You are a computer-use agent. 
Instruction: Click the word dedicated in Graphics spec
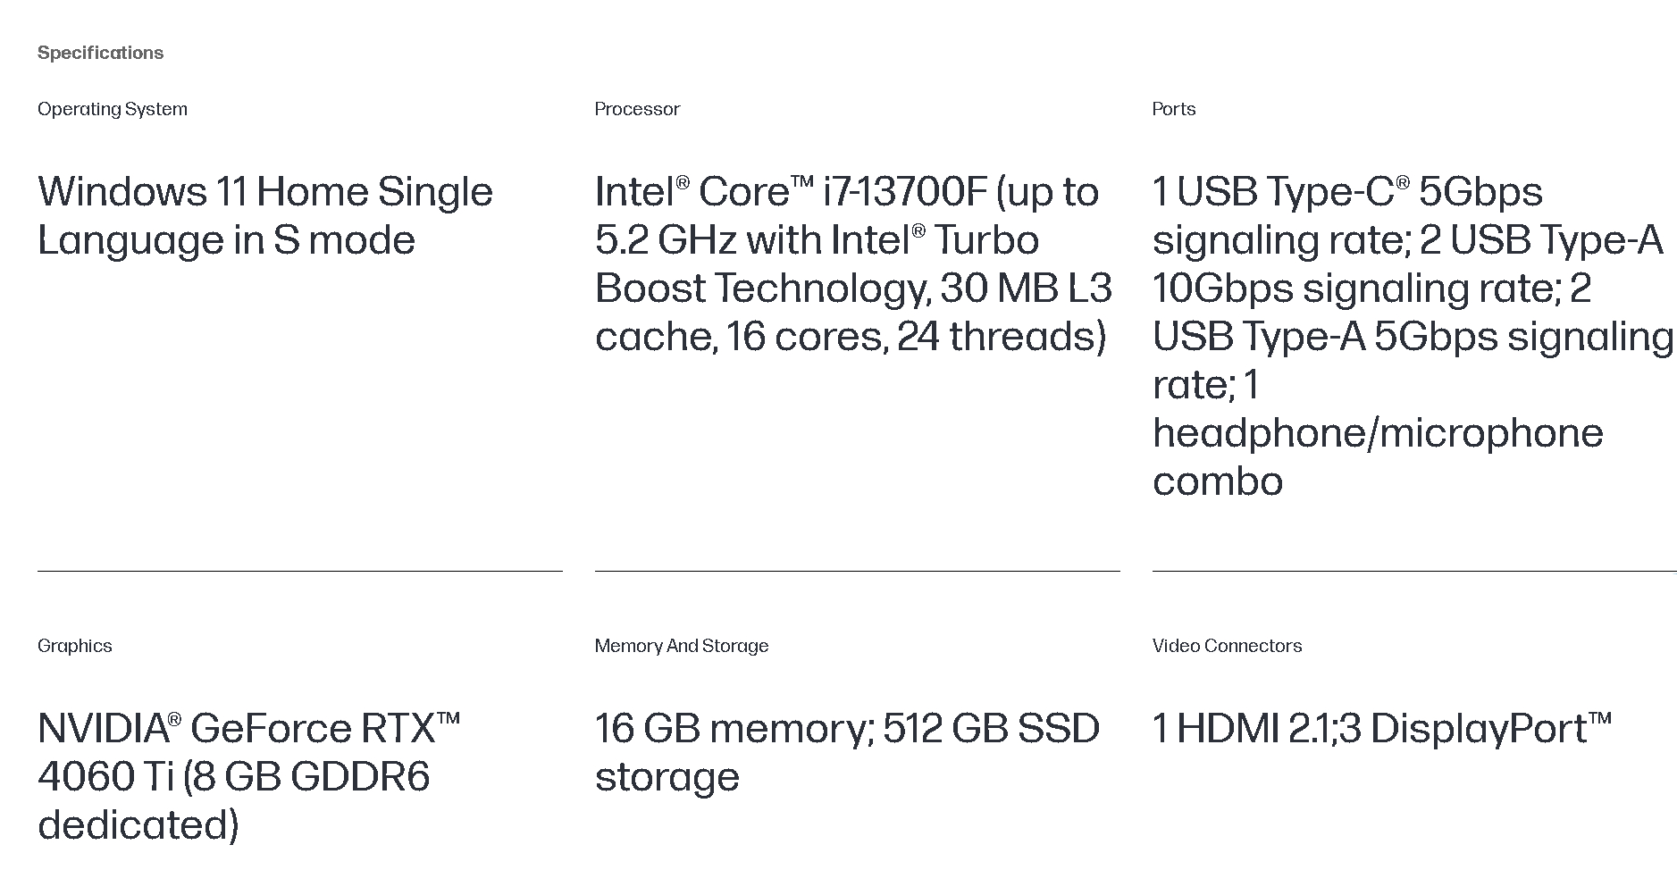(x=138, y=825)
